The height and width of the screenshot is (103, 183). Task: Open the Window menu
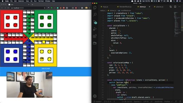[x=48, y=1]
